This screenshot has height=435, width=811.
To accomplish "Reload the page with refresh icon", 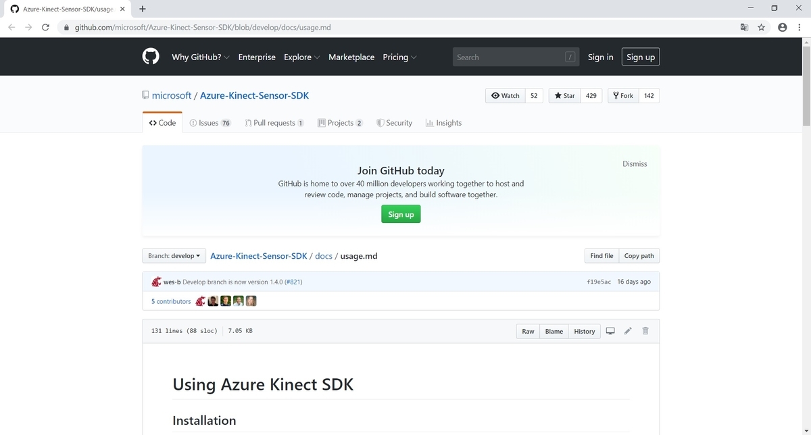I will [45, 28].
